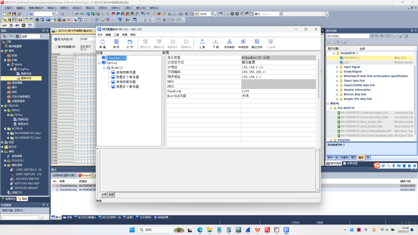Image resolution: width=418 pixels, height=235 pixels.
Task: Click the binoculars find icon in second toolbar row
Action: coord(37,20)
